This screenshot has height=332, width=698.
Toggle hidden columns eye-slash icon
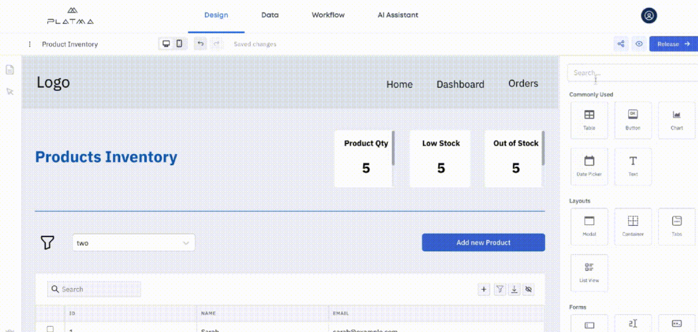(x=529, y=290)
